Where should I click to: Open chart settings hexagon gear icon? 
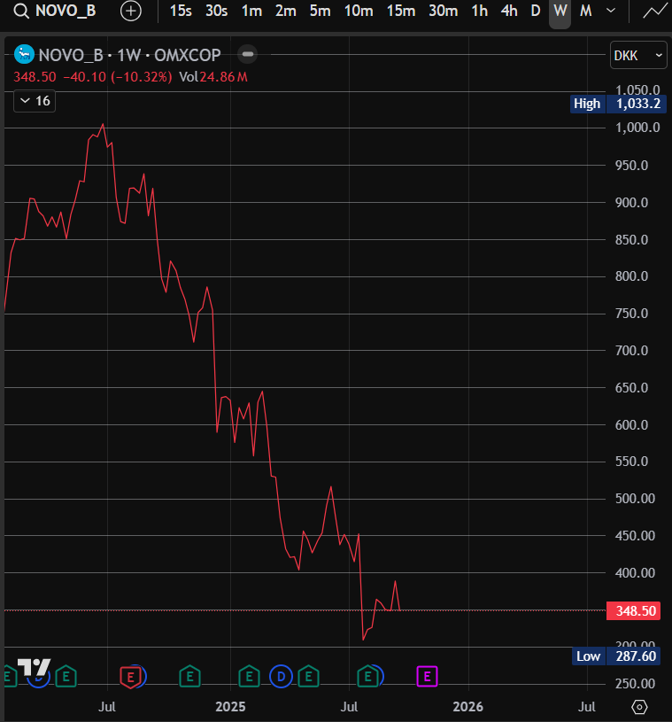tap(639, 707)
